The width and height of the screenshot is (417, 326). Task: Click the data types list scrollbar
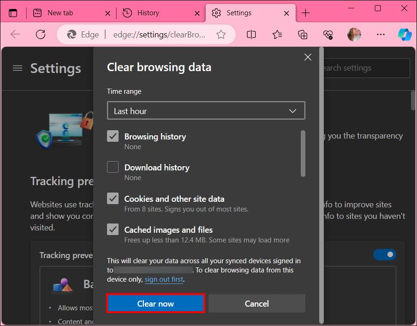(303, 154)
